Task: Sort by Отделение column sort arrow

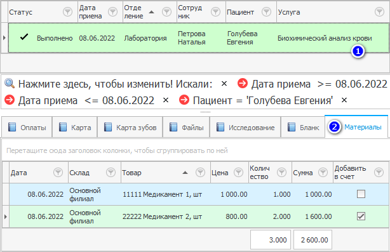Action: pos(151,12)
